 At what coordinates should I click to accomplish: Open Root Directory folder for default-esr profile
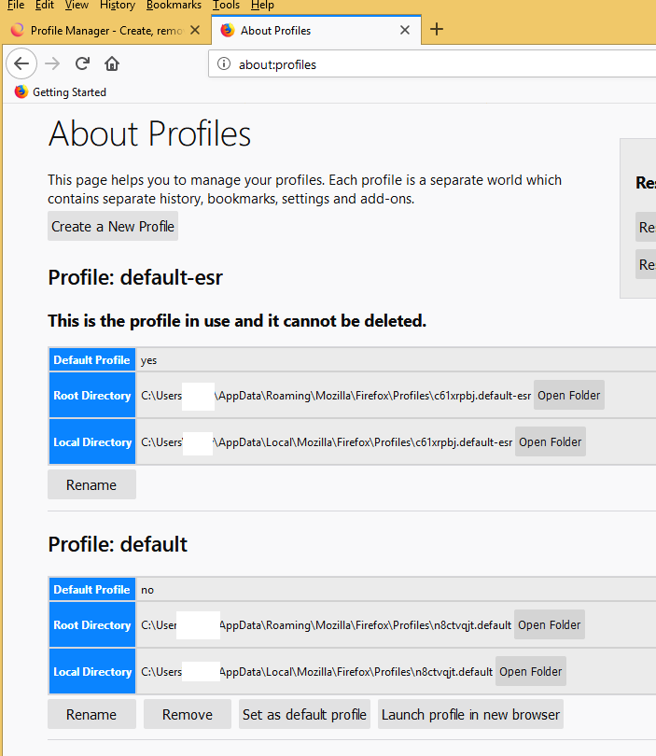coord(569,396)
